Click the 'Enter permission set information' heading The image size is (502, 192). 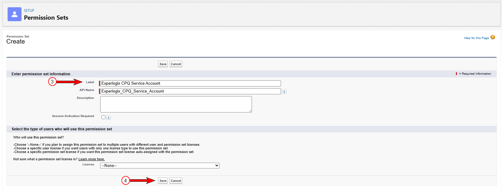(x=41, y=74)
